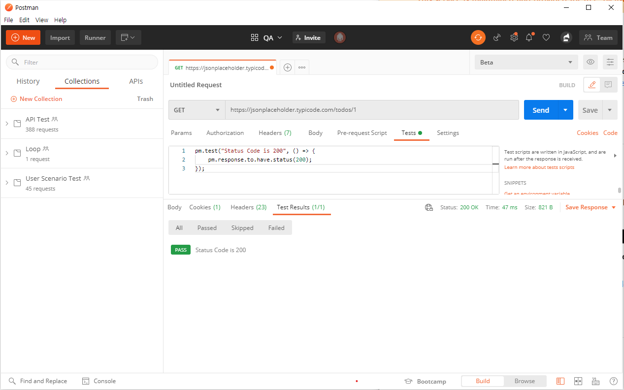The image size is (624, 390).
Task: Open the Team button in header
Action: click(x=598, y=37)
